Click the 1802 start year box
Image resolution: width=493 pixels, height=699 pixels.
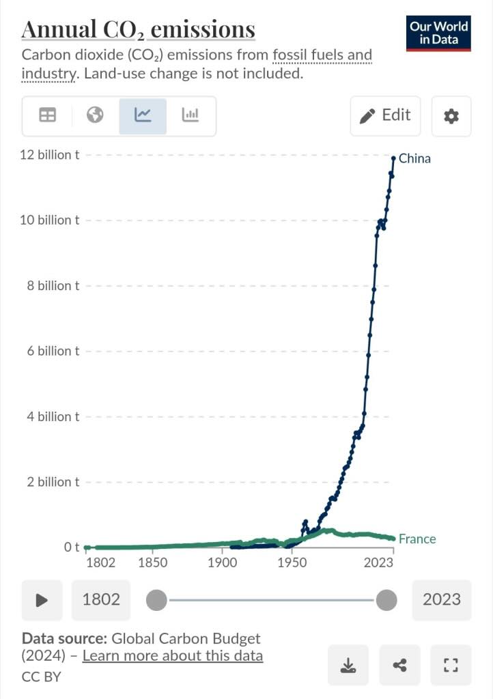tap(101, 600)
